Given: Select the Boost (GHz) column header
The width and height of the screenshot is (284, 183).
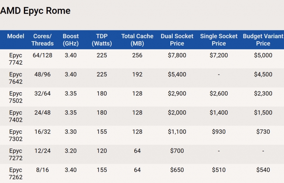Looking at the screenshot, I should tap(71, 40).
